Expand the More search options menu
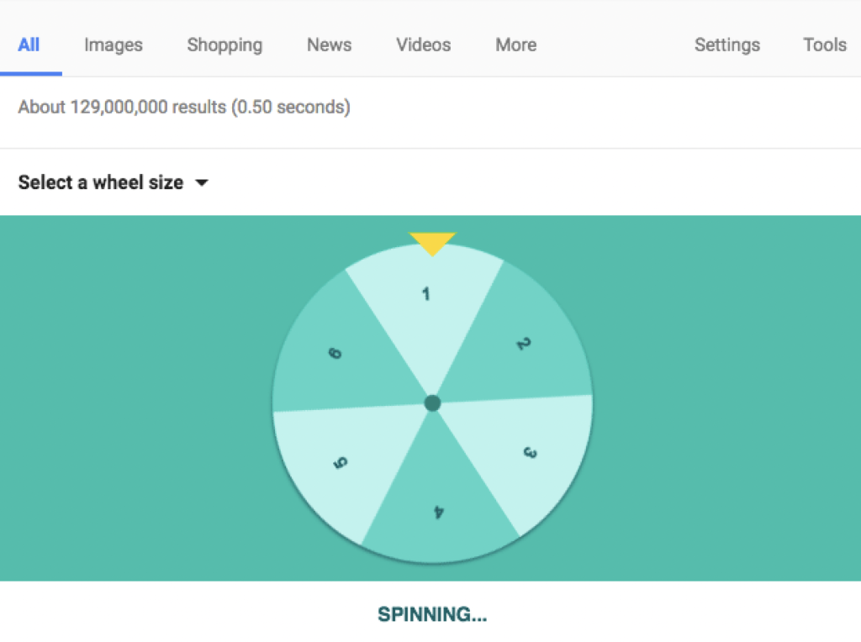This screenshot has height=642, width=861. tap(516, 45)
